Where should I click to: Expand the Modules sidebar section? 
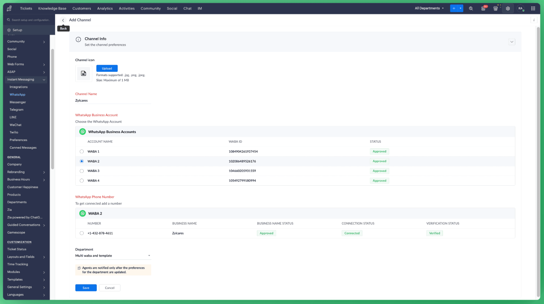point(44,272)
